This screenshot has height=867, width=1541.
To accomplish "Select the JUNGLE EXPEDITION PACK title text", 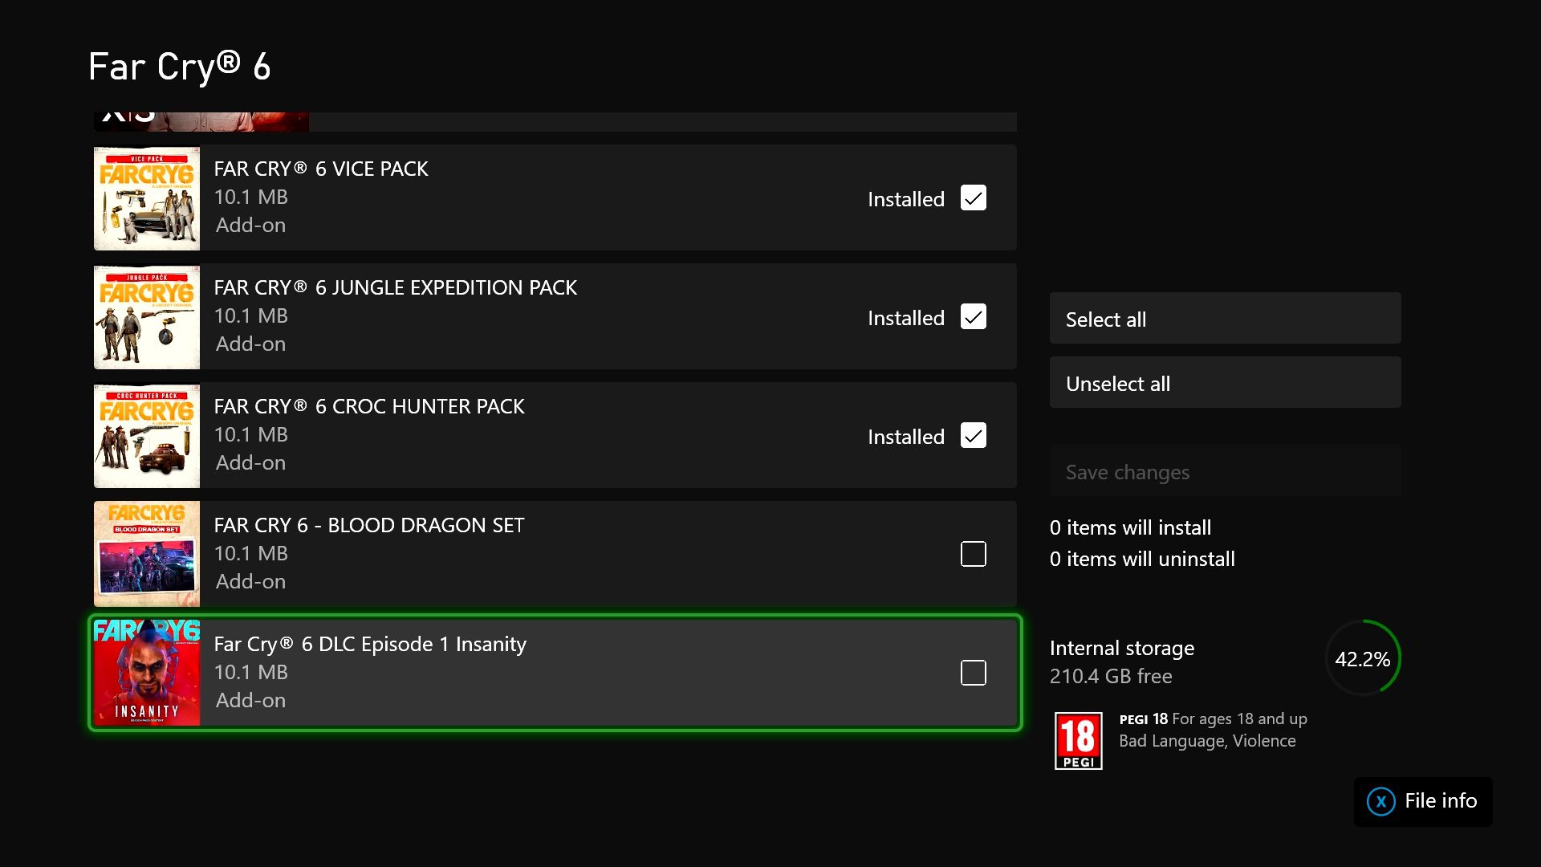I will tap(395, 287).
